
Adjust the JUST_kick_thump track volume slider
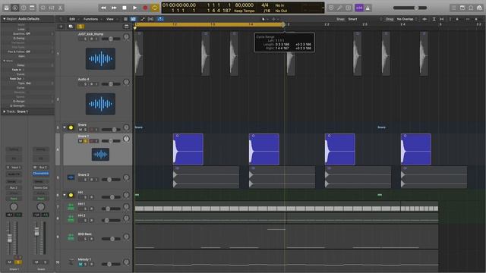point(111,39)
